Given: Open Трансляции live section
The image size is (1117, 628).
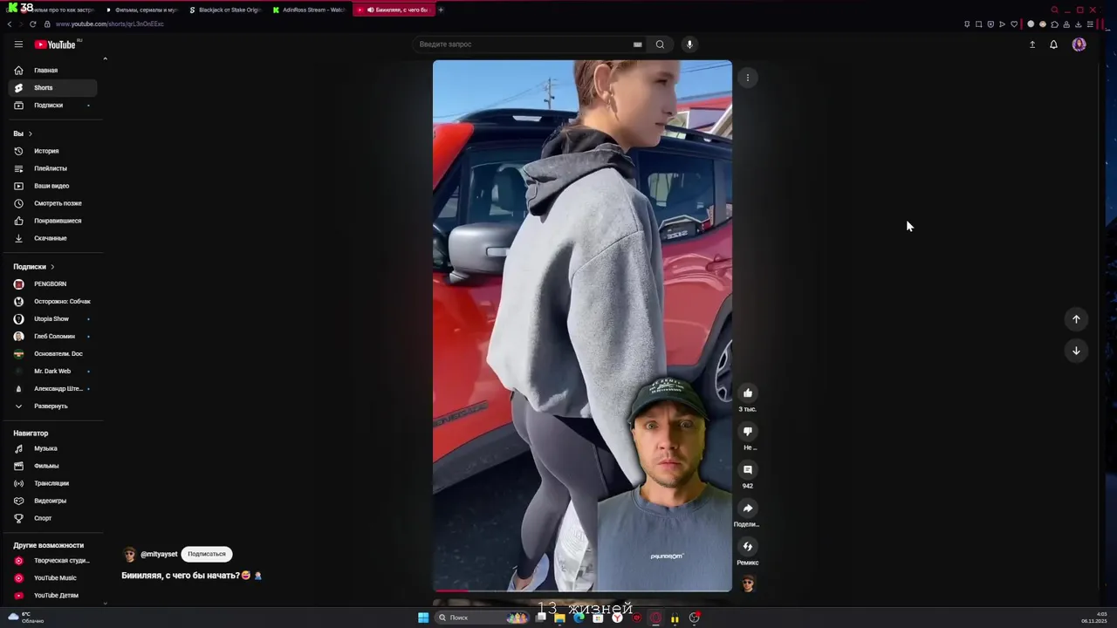Looking at the screenshot, I should pyautogui.click(x=52, y=483).
